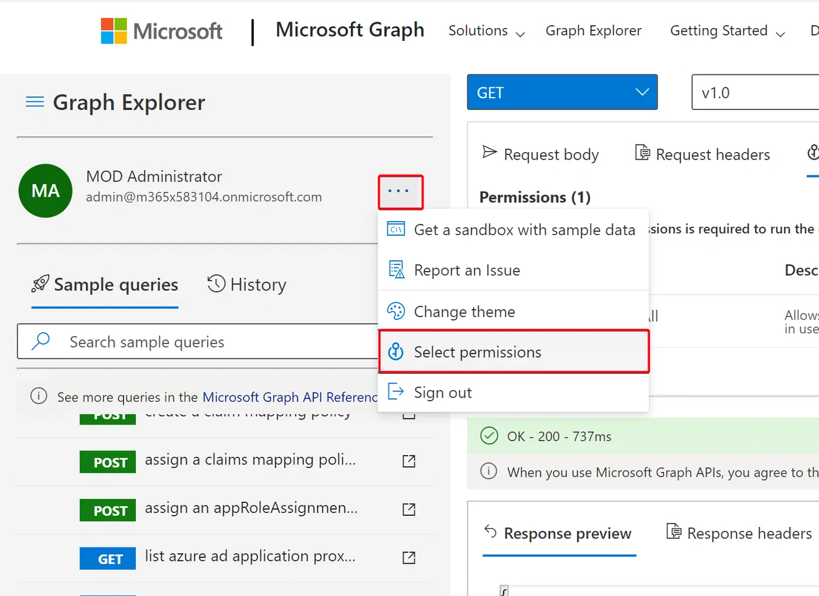Click the History clock icon
The image size is (819, 596).
[x=216, y=284]
